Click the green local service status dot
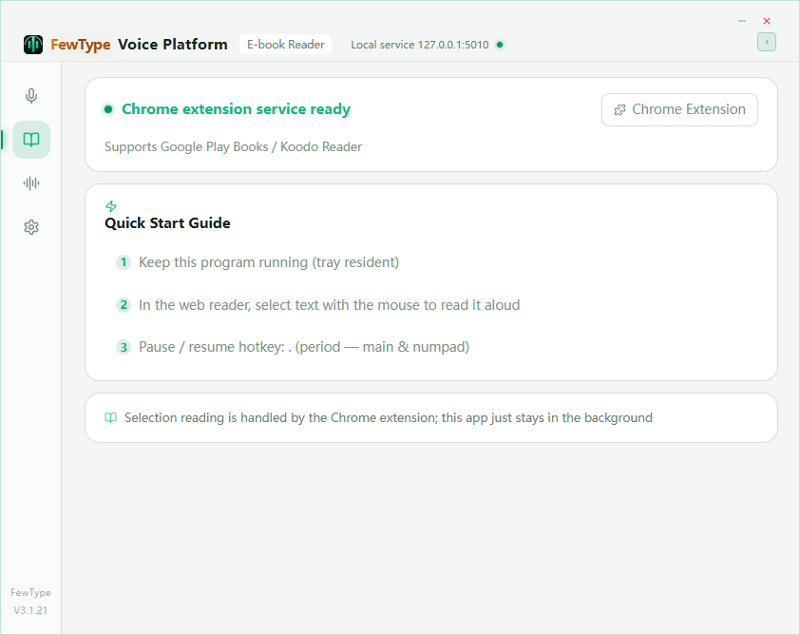The image size is (800, 635). [x=500, y=45]
